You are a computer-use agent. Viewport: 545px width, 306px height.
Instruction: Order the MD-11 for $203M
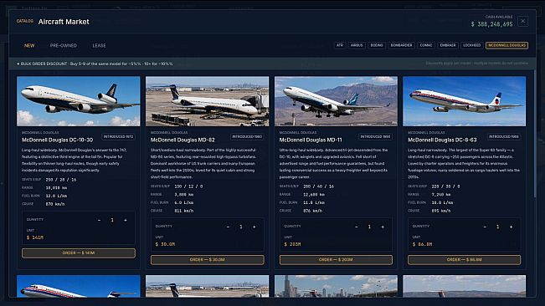point(336,259)
